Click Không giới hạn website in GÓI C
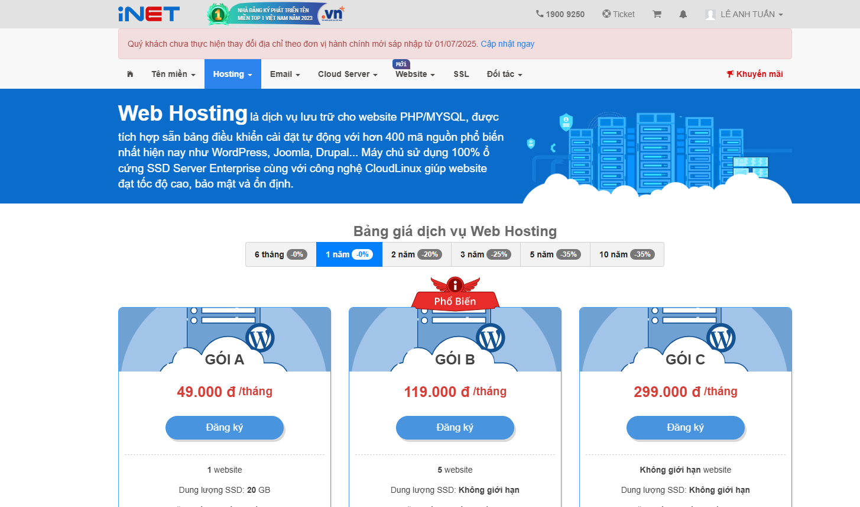Screen dimensions: 860x507 click(686, 470)
